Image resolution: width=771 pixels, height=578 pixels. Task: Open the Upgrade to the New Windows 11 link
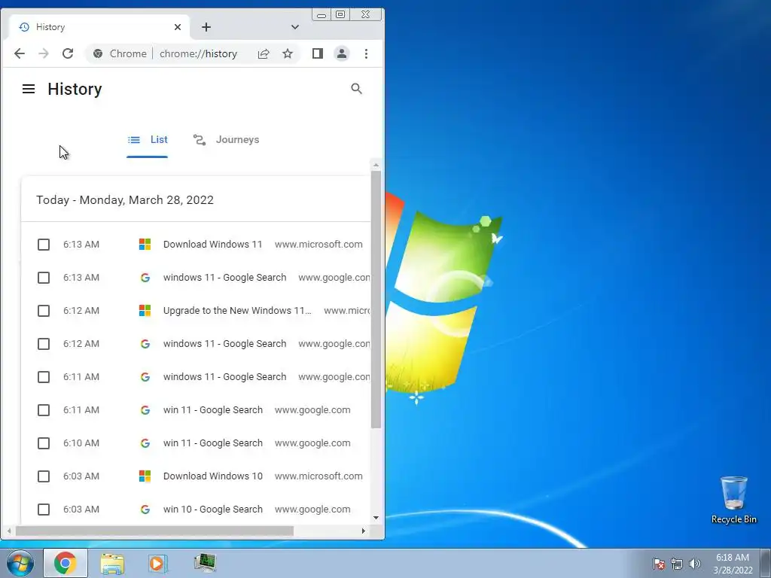237,311
